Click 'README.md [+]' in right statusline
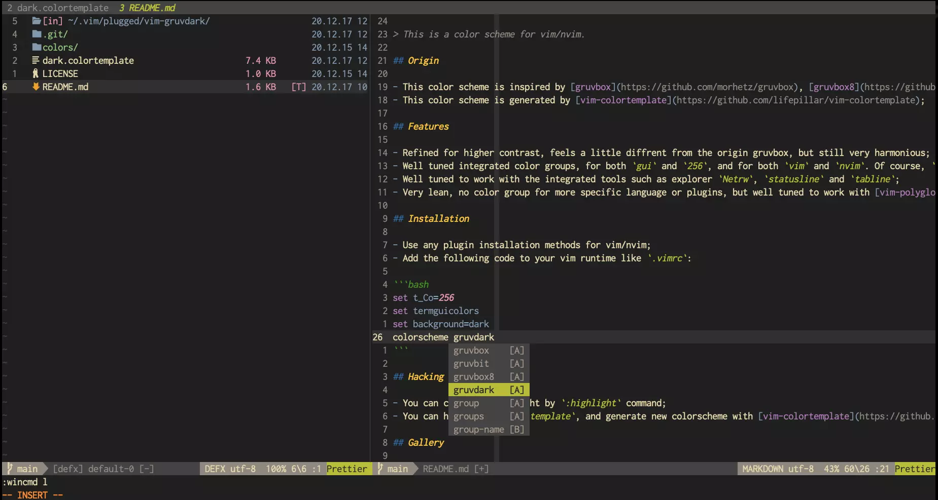The image size is (938, 500). click(x=456, y=469)
